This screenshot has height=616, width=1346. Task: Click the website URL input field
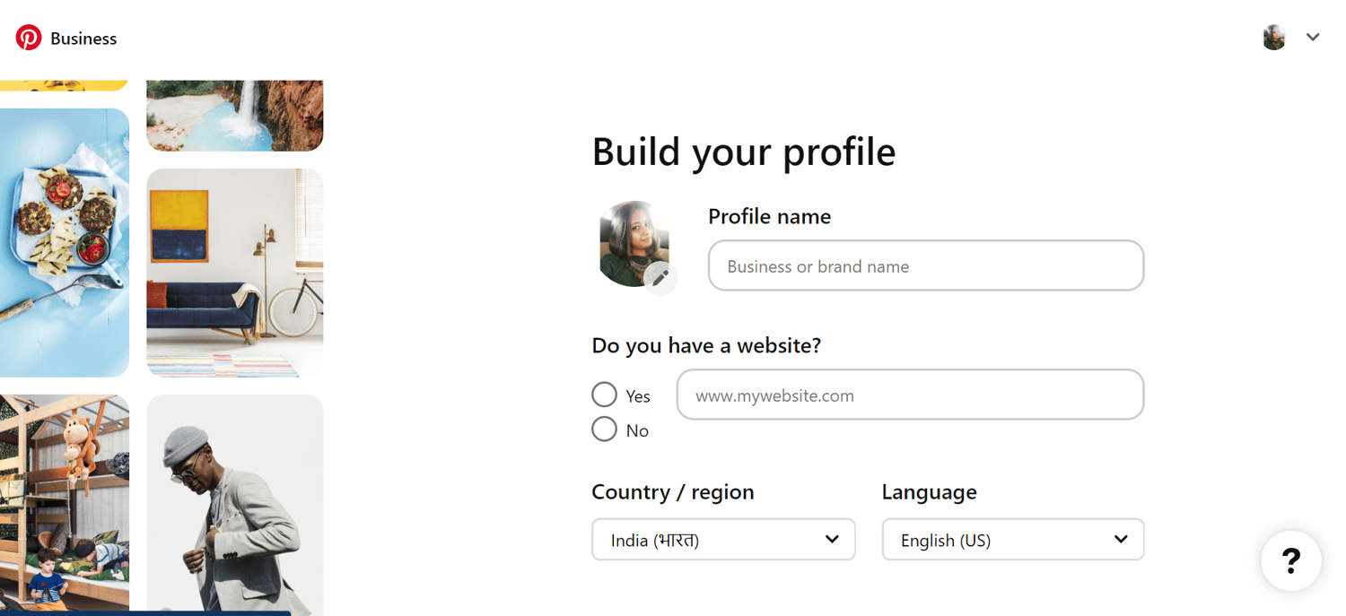click(x=910, y=395)
